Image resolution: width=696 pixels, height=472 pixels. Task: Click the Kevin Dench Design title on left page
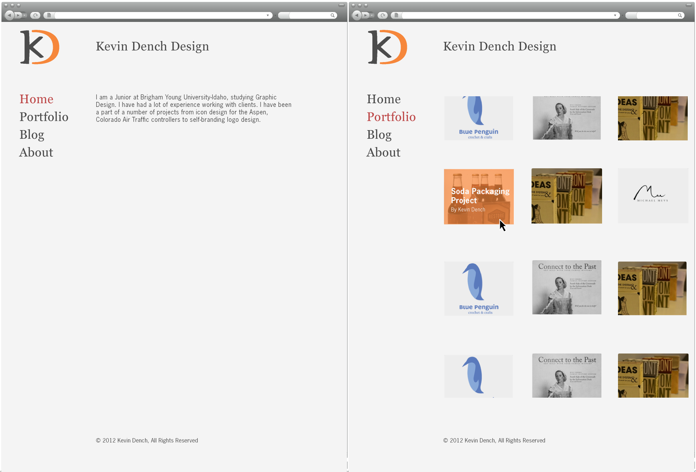pos(152,46)
